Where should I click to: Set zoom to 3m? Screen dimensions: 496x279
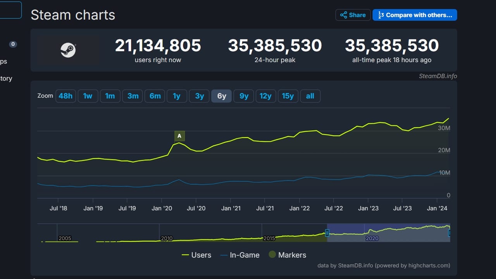coord(133,96)
